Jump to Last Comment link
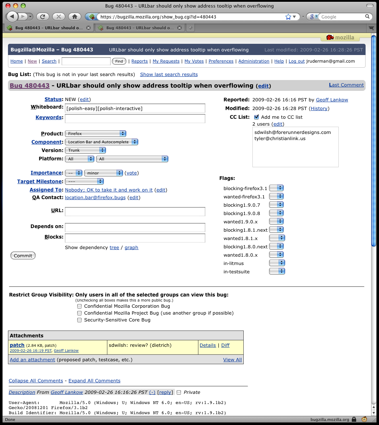This screenshot has height=425, width=379. point(346,85)
